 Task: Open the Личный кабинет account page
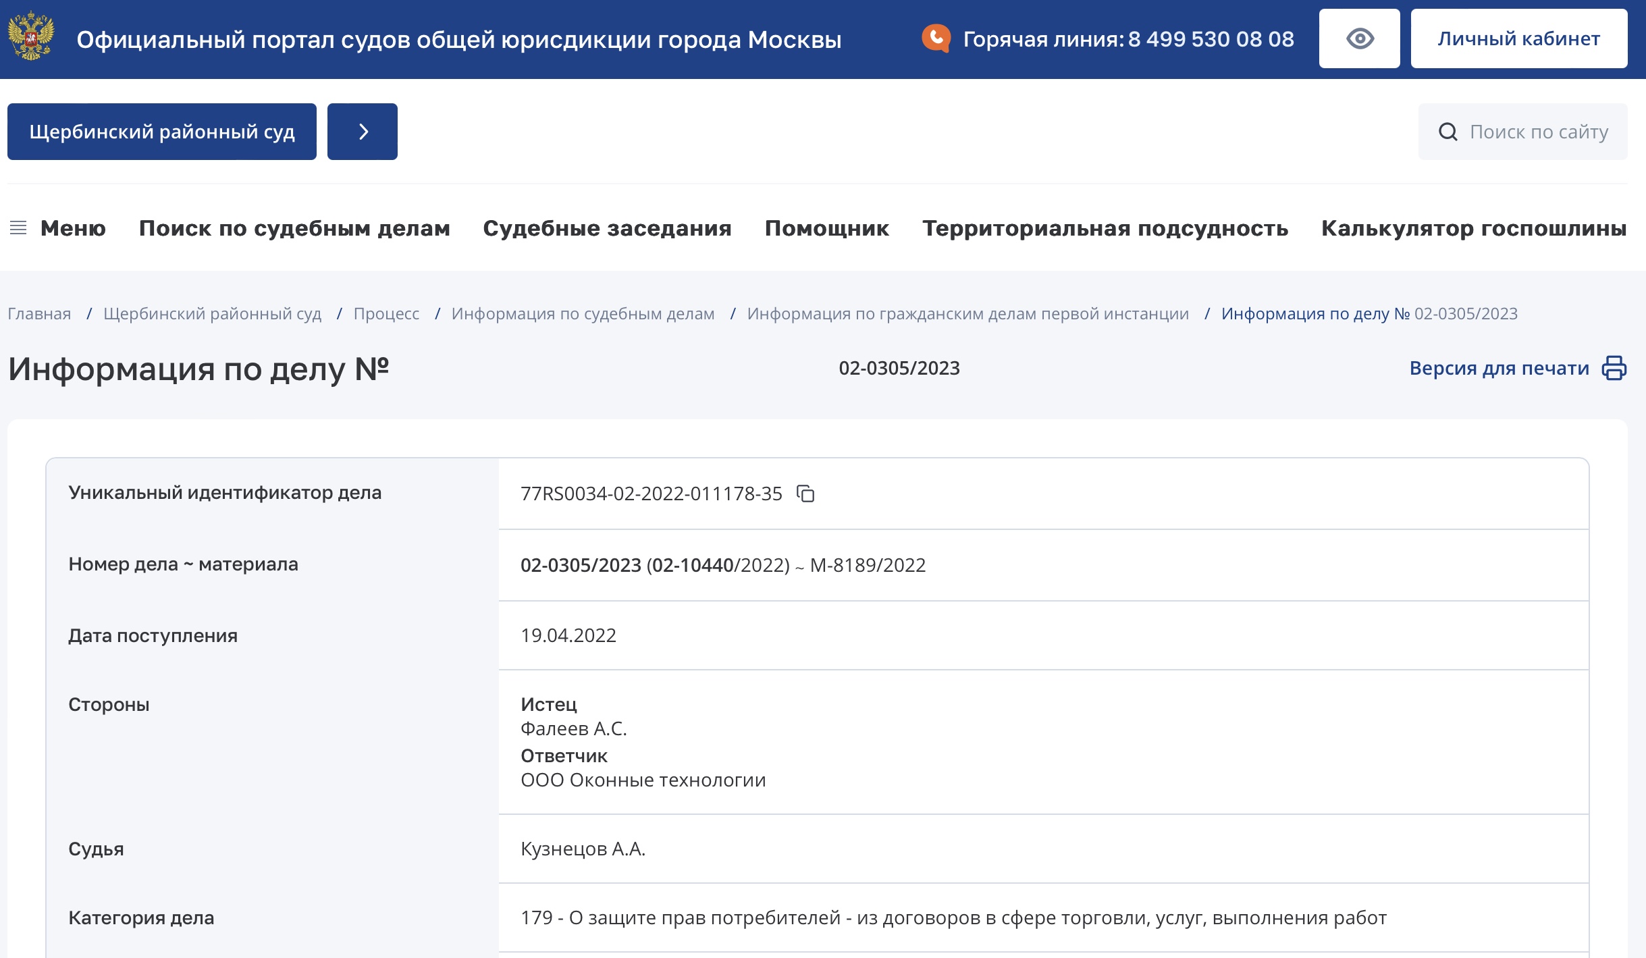click(x=1518, y=38)
